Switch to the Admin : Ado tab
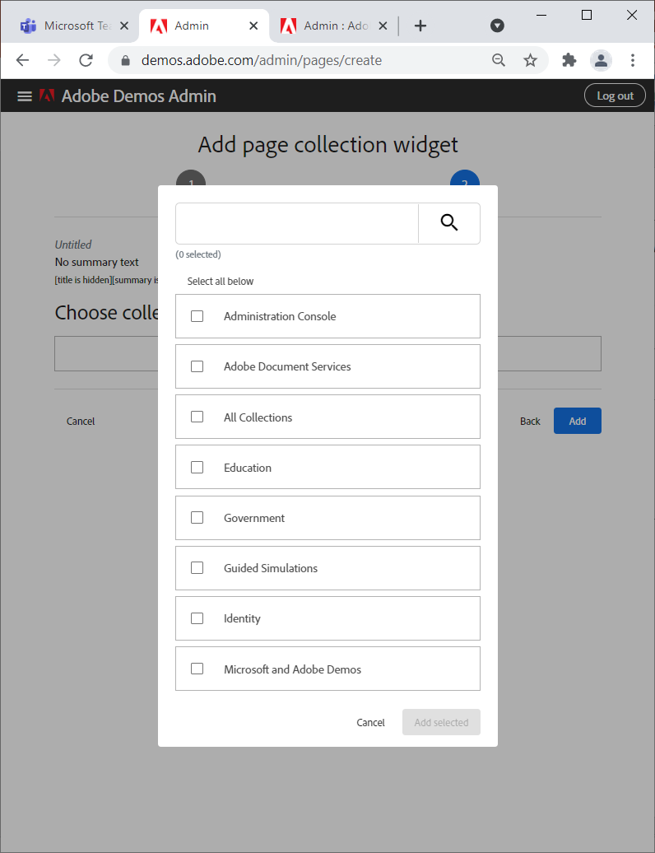 [334, 26]
